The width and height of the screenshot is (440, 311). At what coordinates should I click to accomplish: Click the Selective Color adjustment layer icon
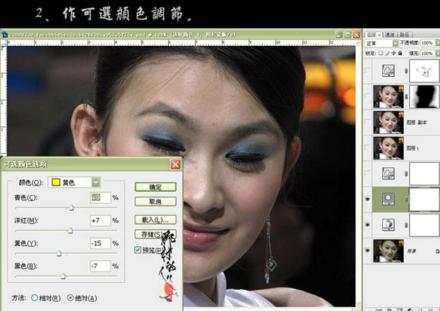click(x=387, y=200)
